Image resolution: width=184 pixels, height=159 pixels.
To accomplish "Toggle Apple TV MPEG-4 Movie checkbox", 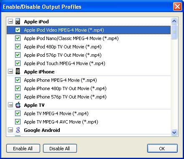I will 18,114.
